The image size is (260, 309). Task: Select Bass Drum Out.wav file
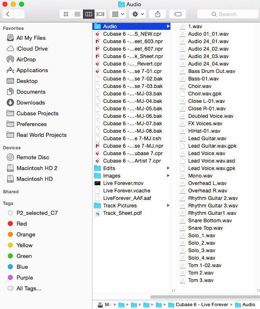pyautogui.click(x=216, y=71)
